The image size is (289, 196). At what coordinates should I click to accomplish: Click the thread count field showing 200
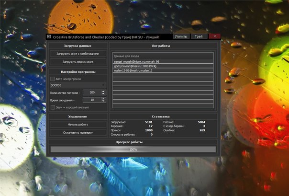(x=92, y=92)
